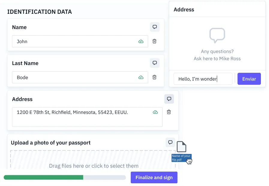Delete the Last Name field trash icon
Image resolution: width=269 pixels, height=186 pixels.
pyautogui.click(x=154, y=77)
